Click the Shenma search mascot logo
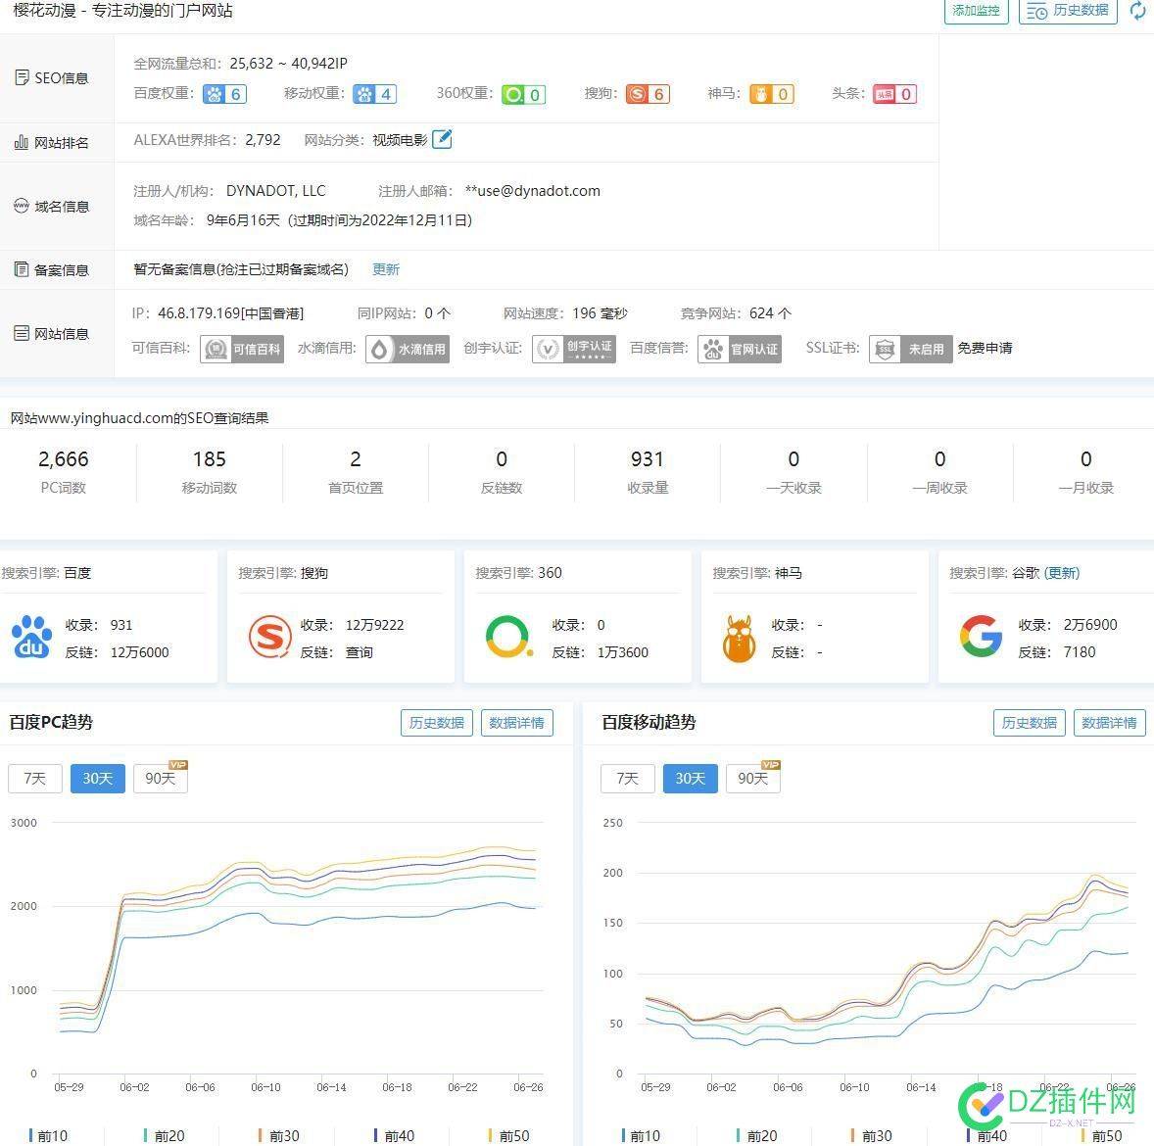Image resolution: width=1154 pixels, height=1146 pixels. (739, 639)
